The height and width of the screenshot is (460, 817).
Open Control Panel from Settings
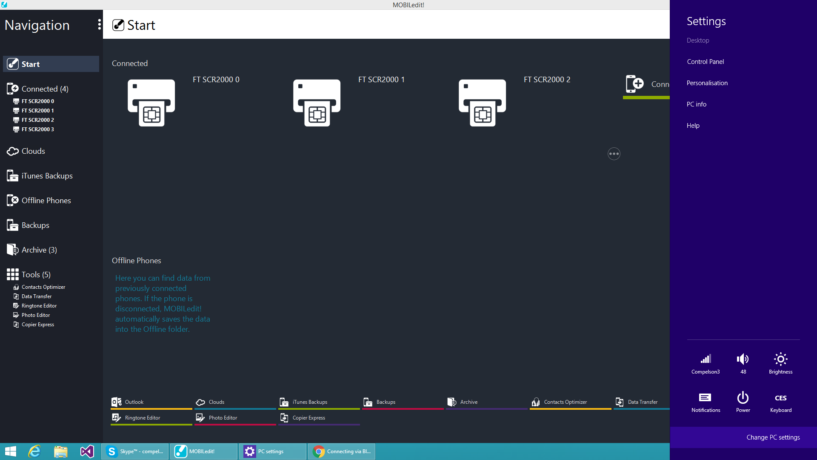pos(705,62)
